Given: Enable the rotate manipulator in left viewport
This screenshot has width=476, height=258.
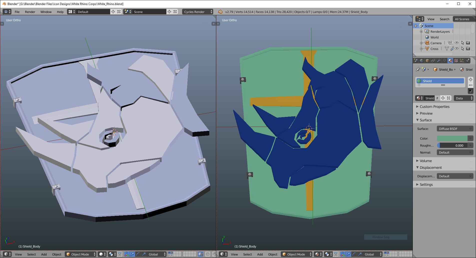Looking at the screenshot, I should pos(138,254).
